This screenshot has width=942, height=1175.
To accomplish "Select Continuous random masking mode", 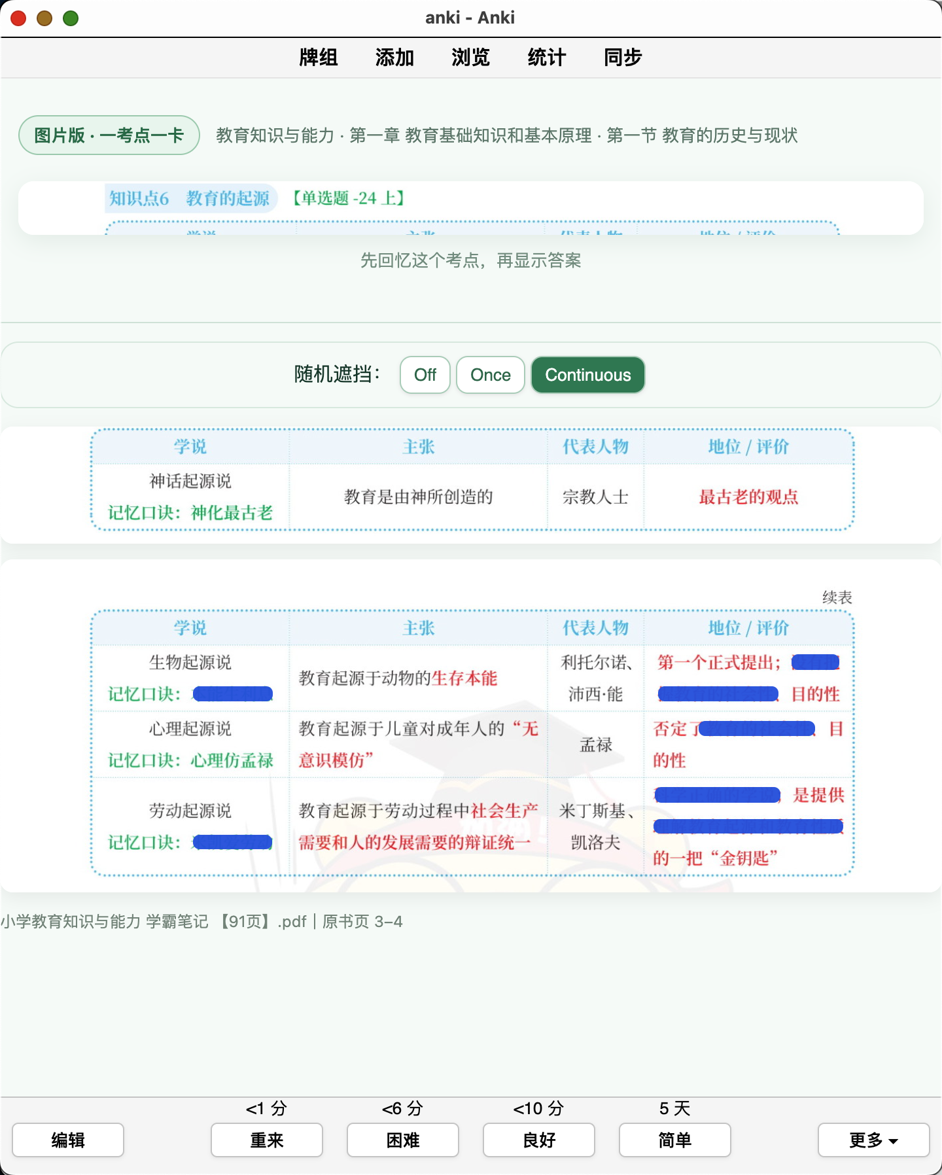I will pyautogui.click(x=588, y=375).
